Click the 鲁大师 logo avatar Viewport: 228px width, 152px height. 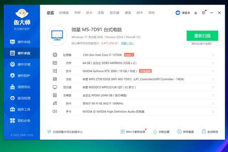click(22, 13)
